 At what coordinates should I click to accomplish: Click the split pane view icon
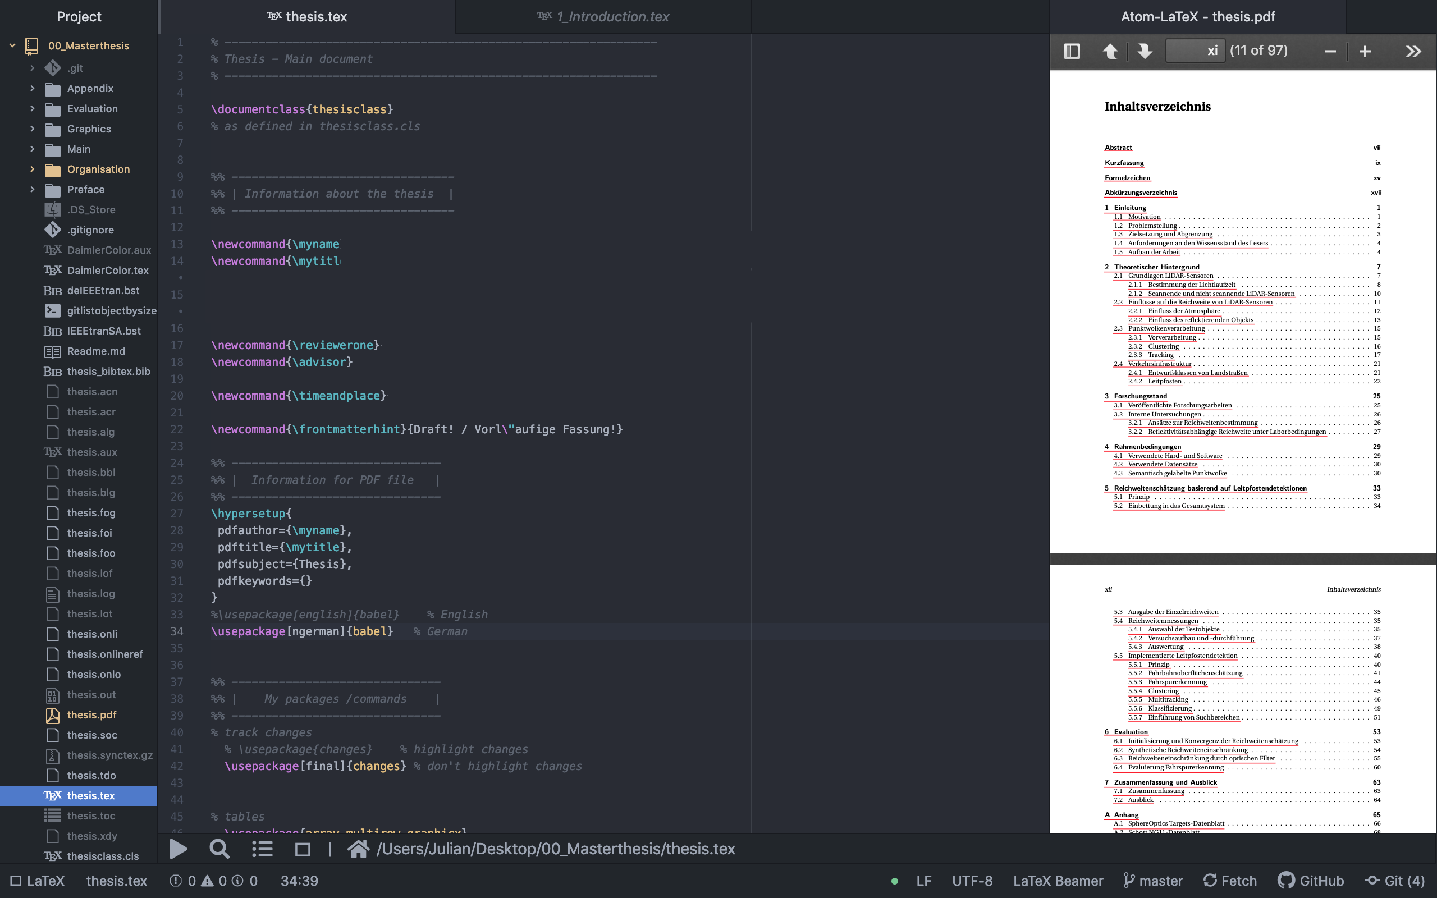1071,51
